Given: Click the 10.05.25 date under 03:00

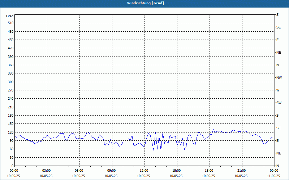Looking at the screenshot, I should (46, 176).
